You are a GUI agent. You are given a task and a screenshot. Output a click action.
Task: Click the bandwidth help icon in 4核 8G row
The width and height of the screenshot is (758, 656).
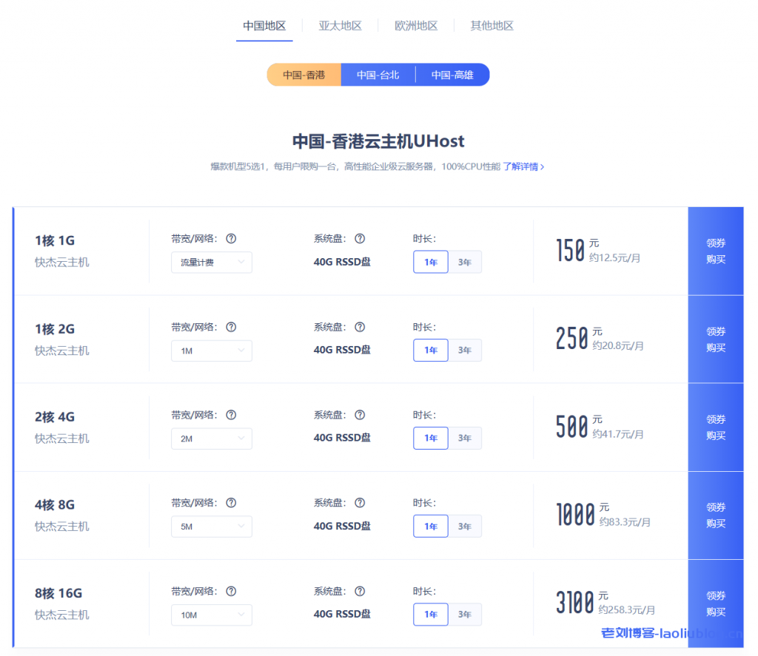pos(231,503)
